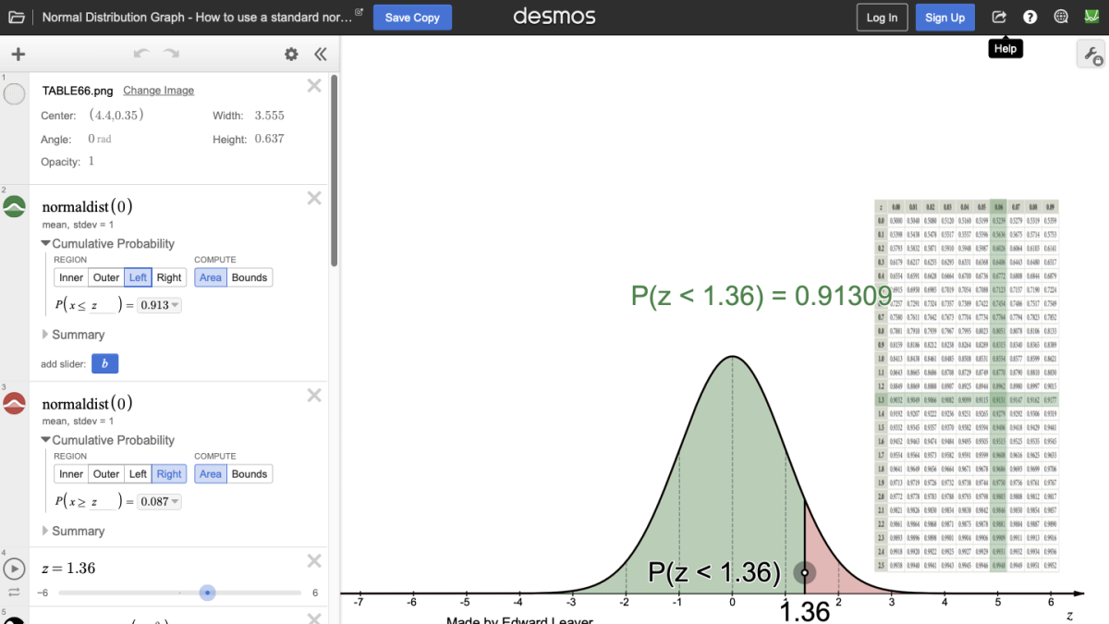The width and height of the screenshot is (1109, 624).
Task: Select Bounds compute for red distribution
Action: 250,474
